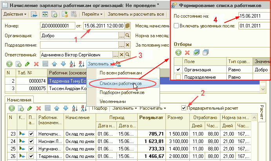
Task: Sort workers descending Я-А icon
Action: (82, 64)
